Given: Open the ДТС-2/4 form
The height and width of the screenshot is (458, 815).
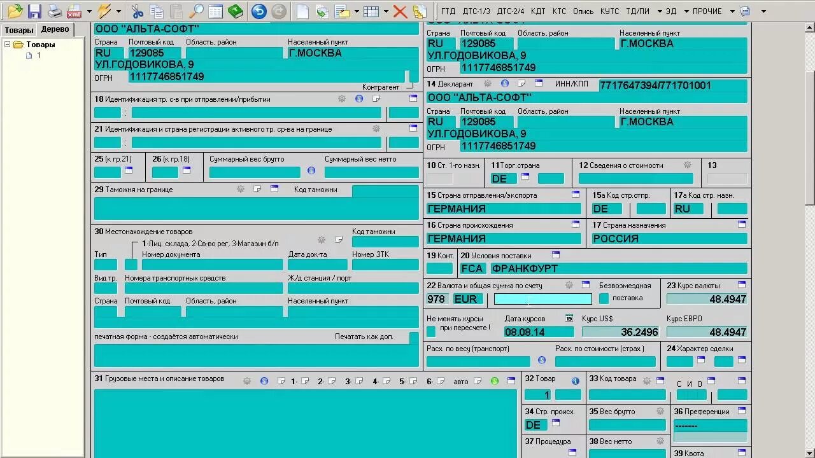Looking at the screenshot, I should 511,11.
